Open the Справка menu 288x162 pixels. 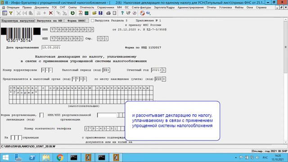(x=261, y=8)
